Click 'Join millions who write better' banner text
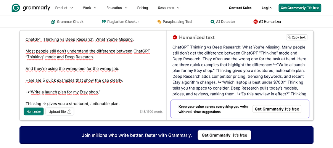 point(137,135)
